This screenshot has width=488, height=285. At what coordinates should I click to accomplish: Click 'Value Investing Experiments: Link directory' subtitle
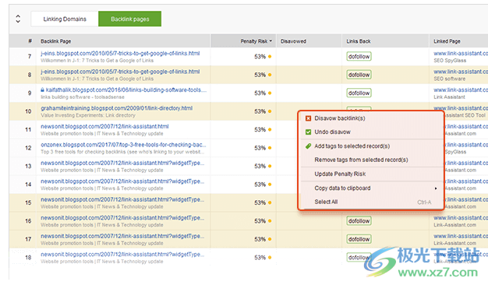(88, 115)
